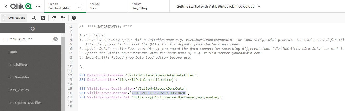Switch to the Analyze Sheet tab
Viewport: 345px width, 111px height.
click(107, 6)
